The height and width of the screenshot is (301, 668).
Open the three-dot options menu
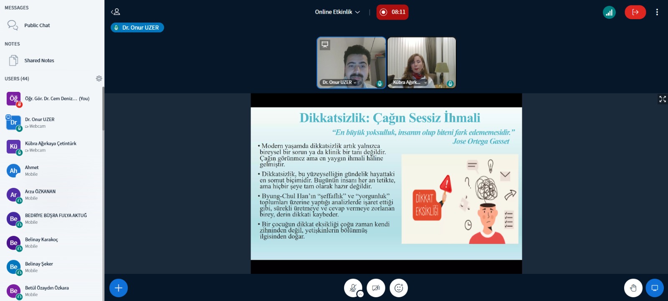(x=657, y=12)
